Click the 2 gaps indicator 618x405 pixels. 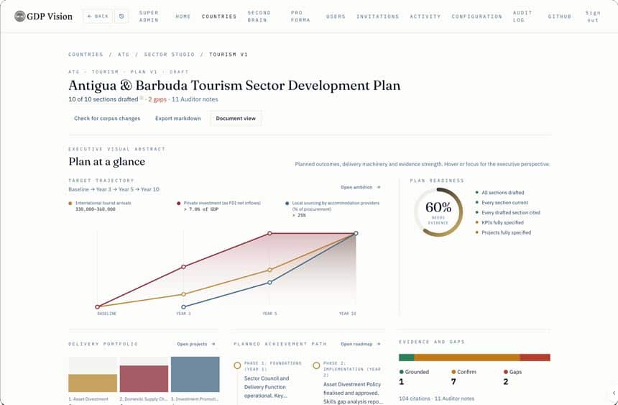click(157, 99)
